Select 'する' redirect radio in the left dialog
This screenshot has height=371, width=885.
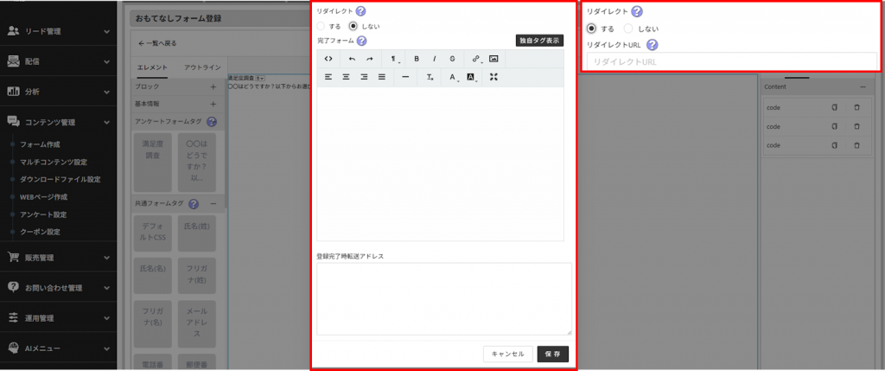tap(322, 26)
